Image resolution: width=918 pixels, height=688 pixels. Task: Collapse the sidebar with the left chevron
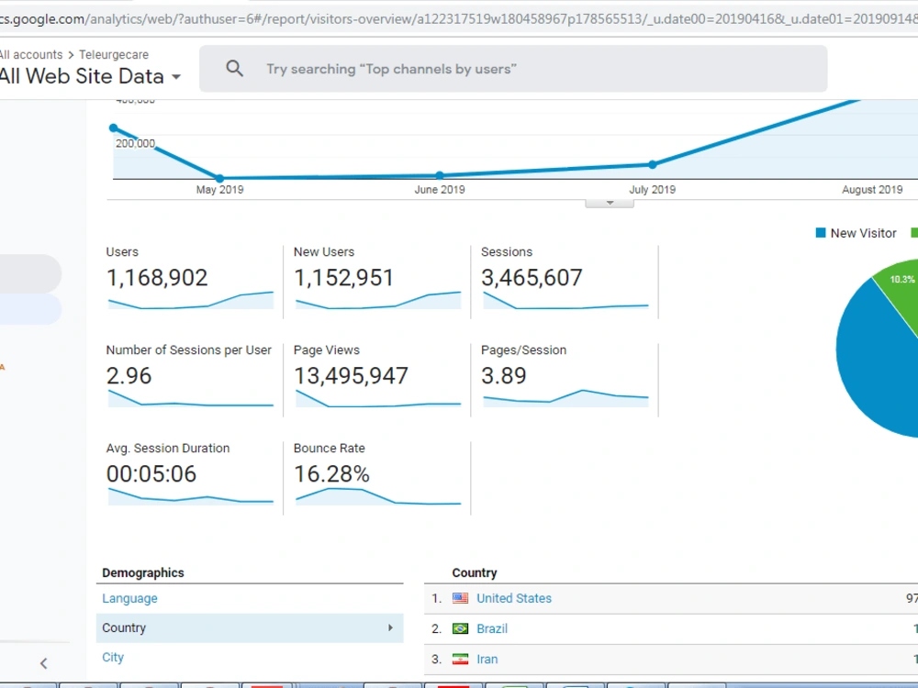click(43, 663)
